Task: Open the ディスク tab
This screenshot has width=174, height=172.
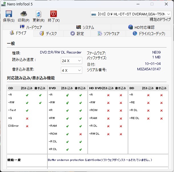Action: (x=48, y=33)
